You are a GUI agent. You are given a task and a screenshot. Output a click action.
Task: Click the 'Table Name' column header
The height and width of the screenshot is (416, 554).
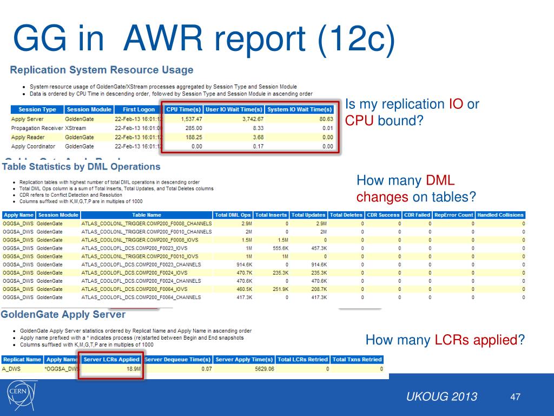click(147, 215)
